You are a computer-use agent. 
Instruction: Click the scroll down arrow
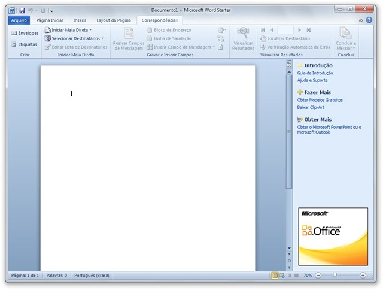289,248
